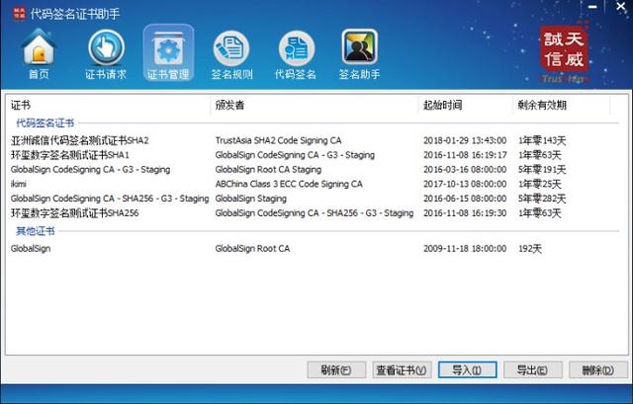Click issuer GlobalSign Root CA Staging
Image resolution: width=633 pixels, height=404 pixels.
click(268, 169)
